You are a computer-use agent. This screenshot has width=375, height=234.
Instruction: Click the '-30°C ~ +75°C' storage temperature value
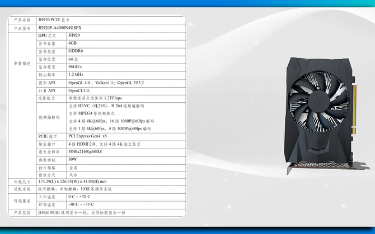coord(81,204)
